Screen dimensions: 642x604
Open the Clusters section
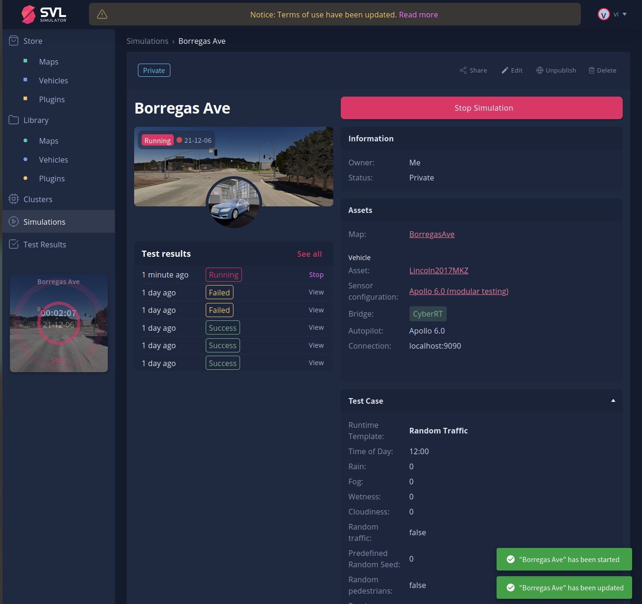click(x=38, y=199)
